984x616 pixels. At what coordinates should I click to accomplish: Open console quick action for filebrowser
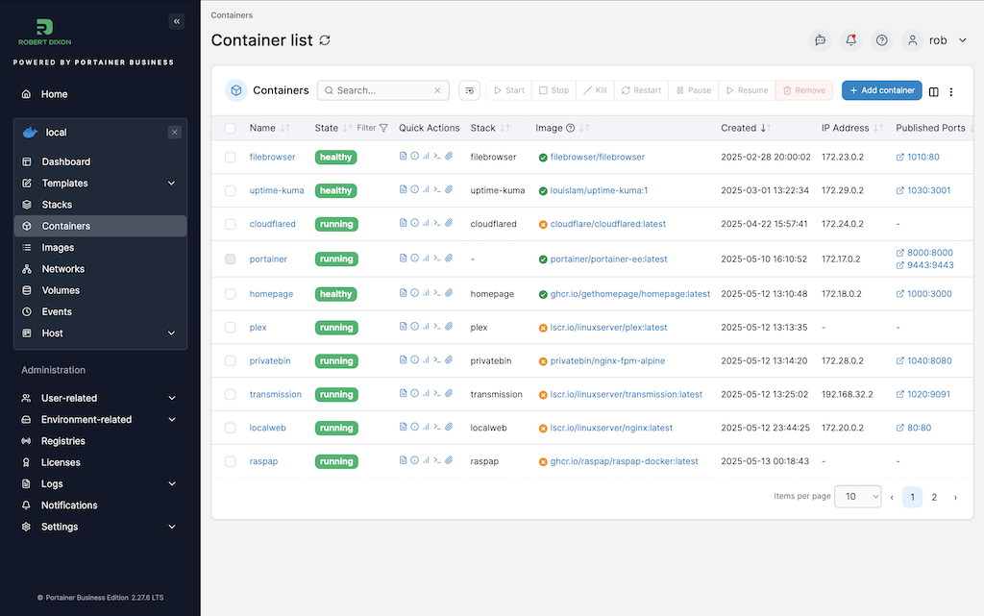click(437, 157)
